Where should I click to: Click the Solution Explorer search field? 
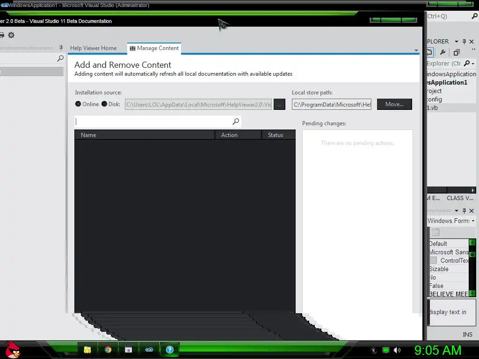coord(444,64)
